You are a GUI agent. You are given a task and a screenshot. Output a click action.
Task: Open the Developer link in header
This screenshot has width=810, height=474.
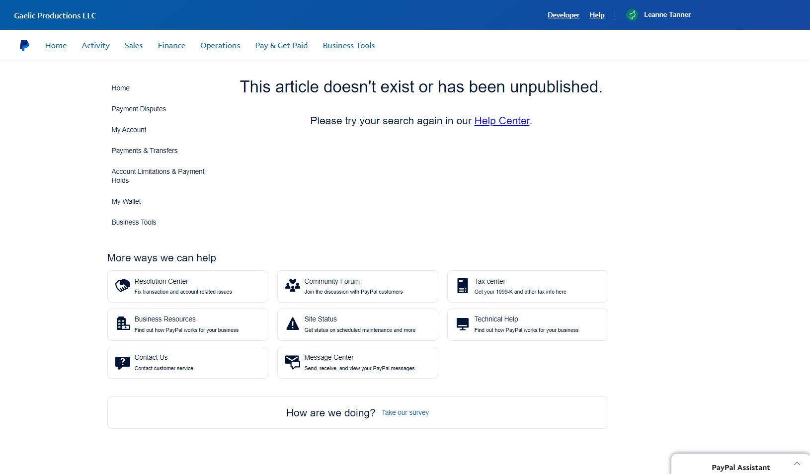[x=563, y=15]
